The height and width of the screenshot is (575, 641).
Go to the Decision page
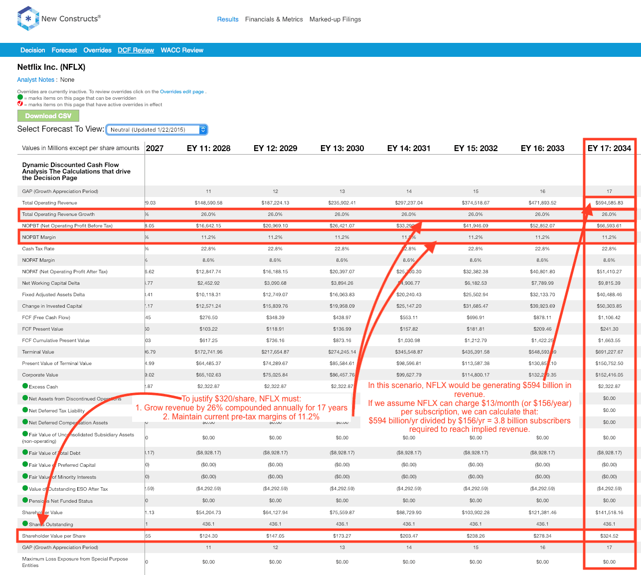(x=33, y=50)
